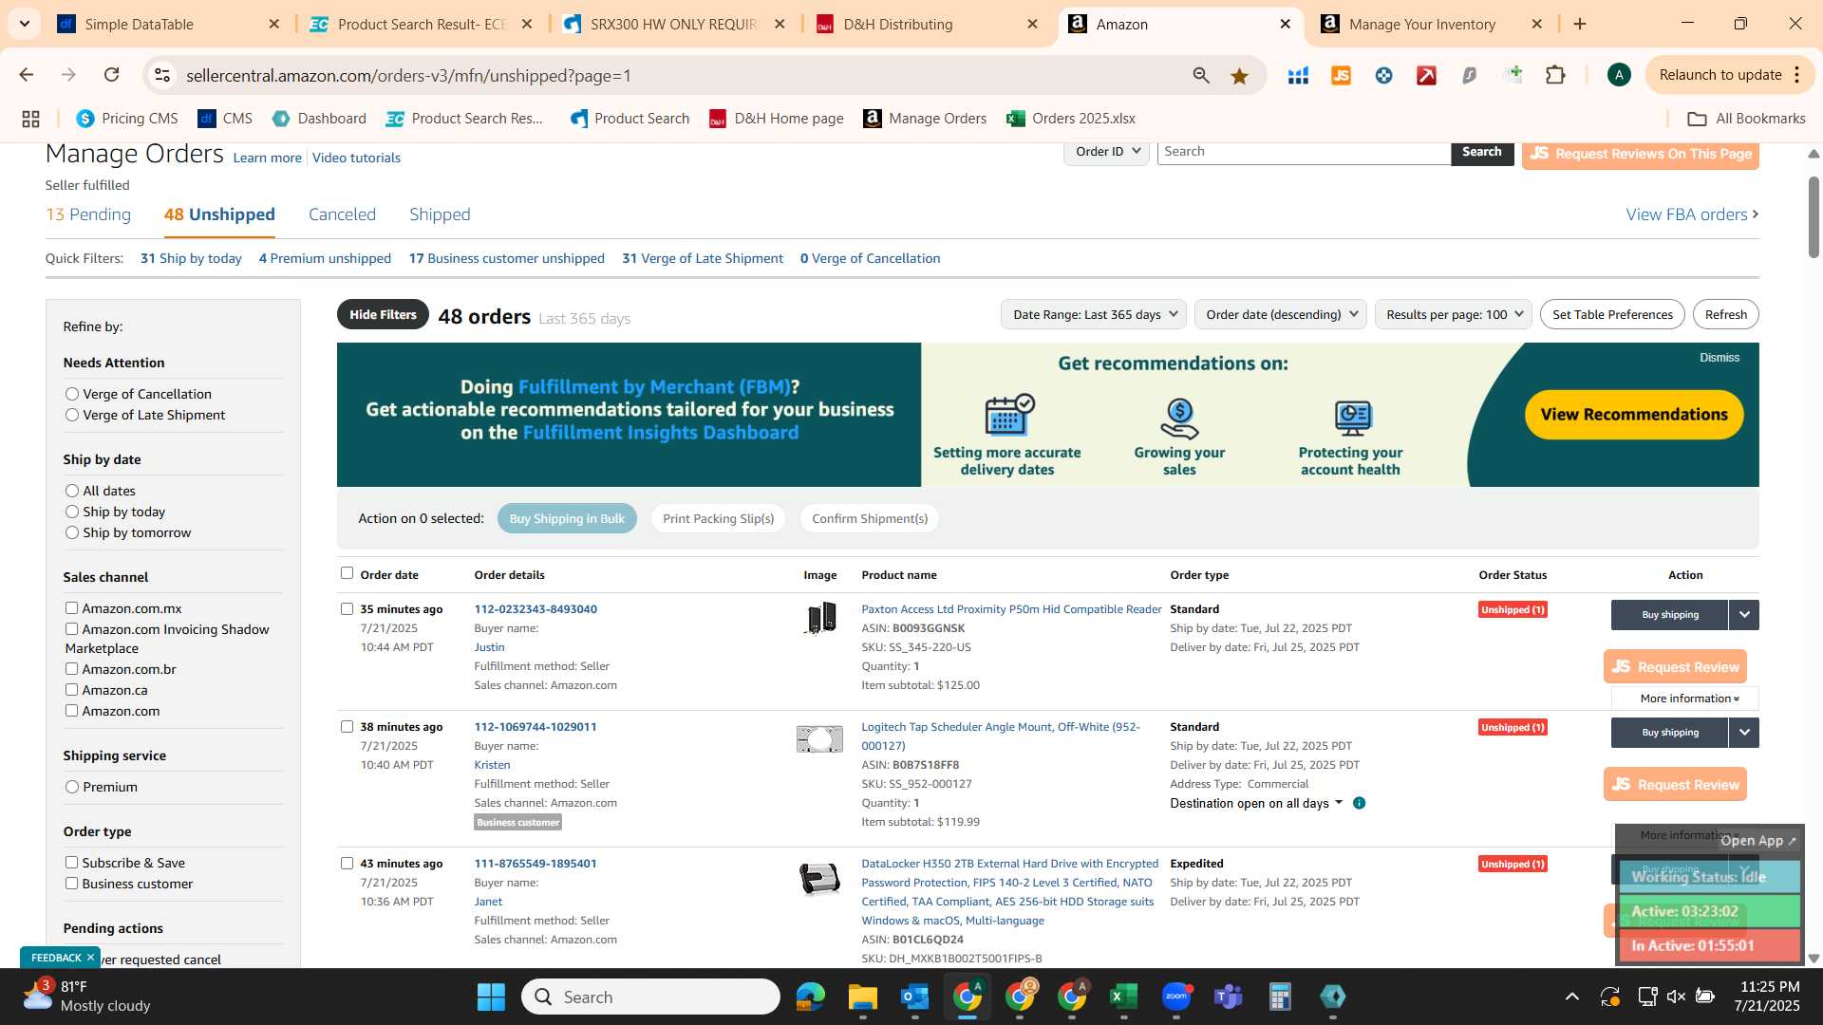
Task: Open All Bookmarks folder
Action: pyautogui.click(x=1746, y=119)
